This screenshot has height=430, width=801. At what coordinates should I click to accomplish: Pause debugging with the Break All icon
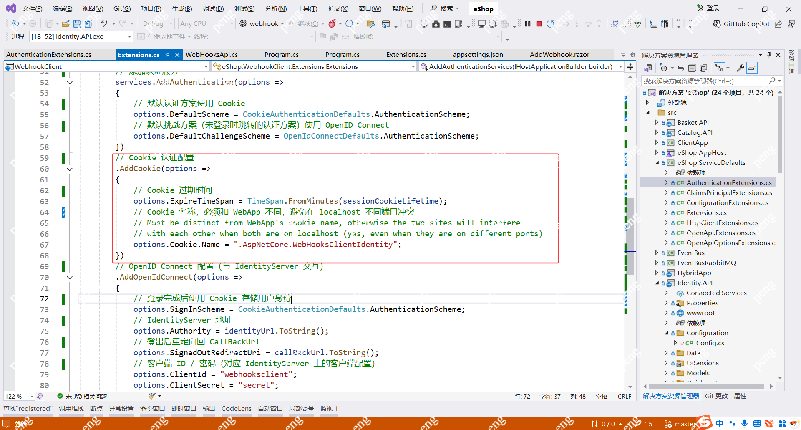(x=528, y=24)
